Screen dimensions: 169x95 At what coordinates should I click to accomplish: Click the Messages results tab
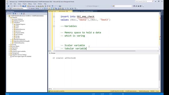52,53
